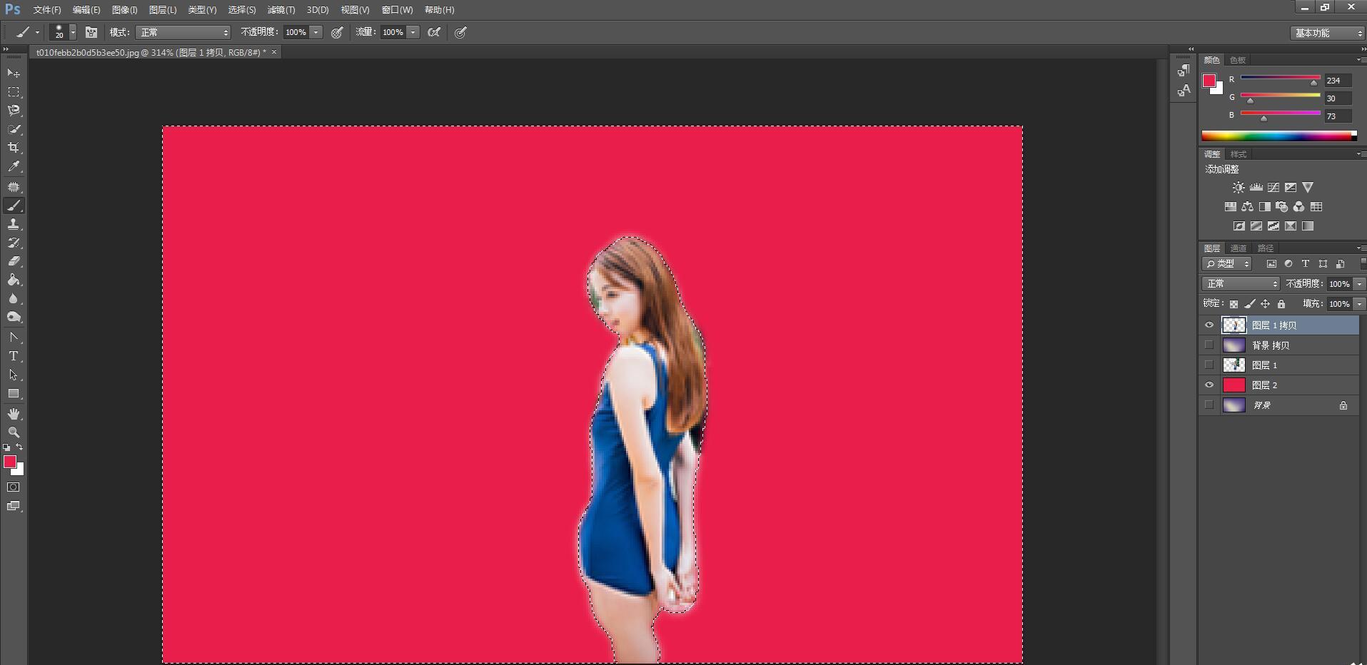This screenshot has width=1367, height=665.
Task: Open the 图像(I) menu
Action: (x=124, y=10)
